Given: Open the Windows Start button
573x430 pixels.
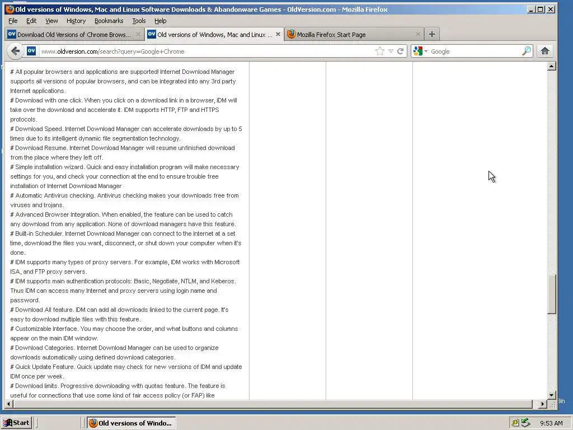Looking at the screenshot, I should click(16, 423).
